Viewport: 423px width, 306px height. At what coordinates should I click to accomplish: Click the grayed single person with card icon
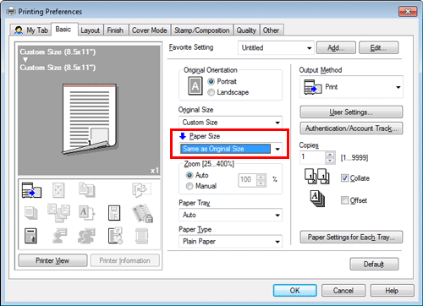click(59, 236)
